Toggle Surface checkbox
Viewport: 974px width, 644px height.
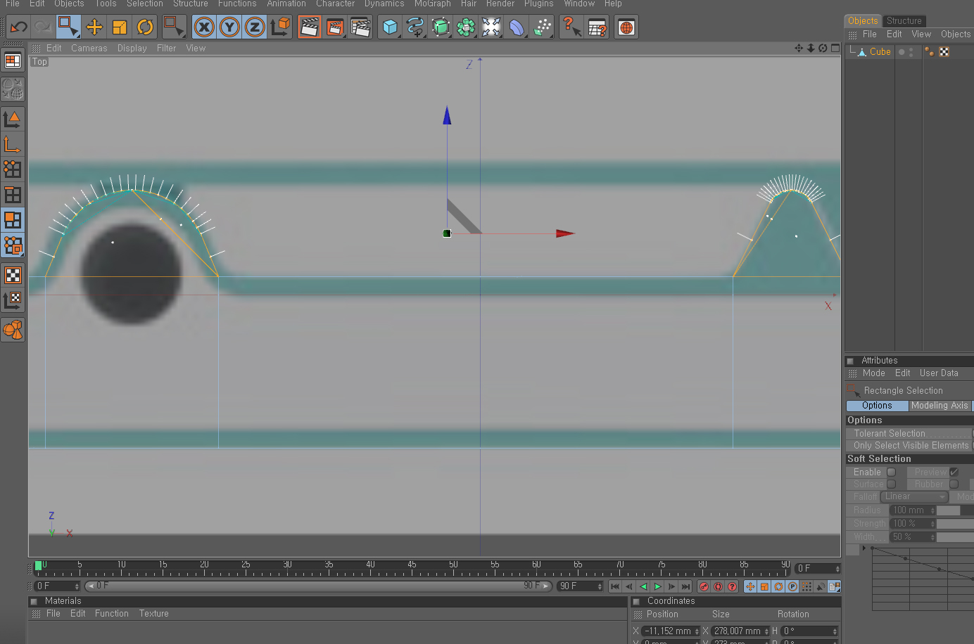(x=891, y=484)
